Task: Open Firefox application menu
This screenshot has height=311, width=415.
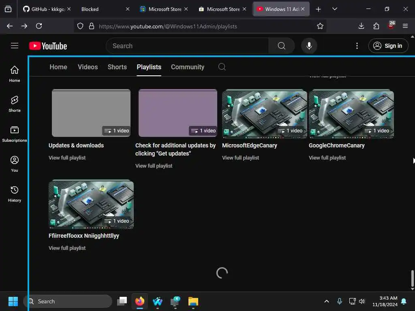Action: pos(405,26)
